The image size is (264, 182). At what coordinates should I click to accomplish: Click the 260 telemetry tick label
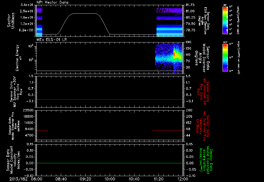[189, 110]
